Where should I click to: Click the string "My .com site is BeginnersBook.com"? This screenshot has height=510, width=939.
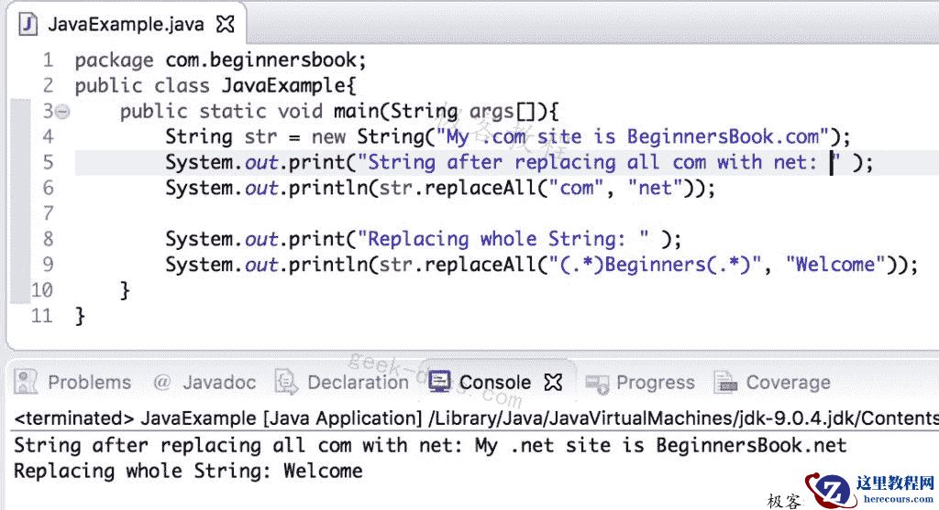(x=632, y=137)
